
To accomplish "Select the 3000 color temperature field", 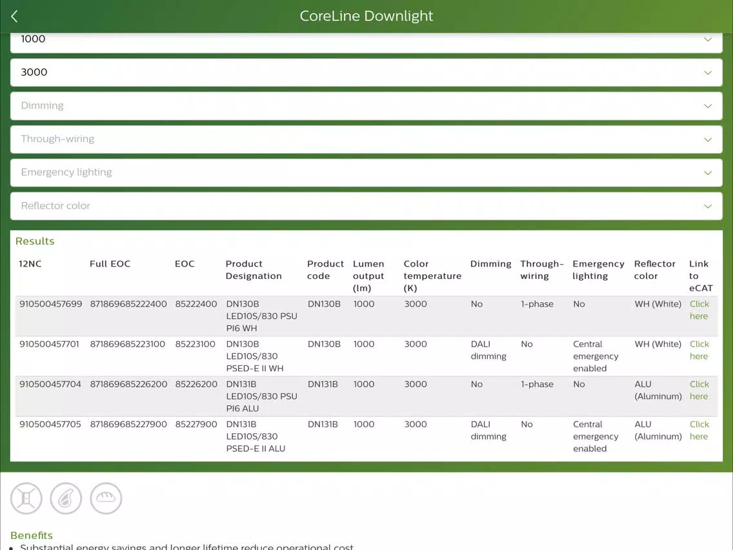I will pyautogui.click(x=366, y=72).
